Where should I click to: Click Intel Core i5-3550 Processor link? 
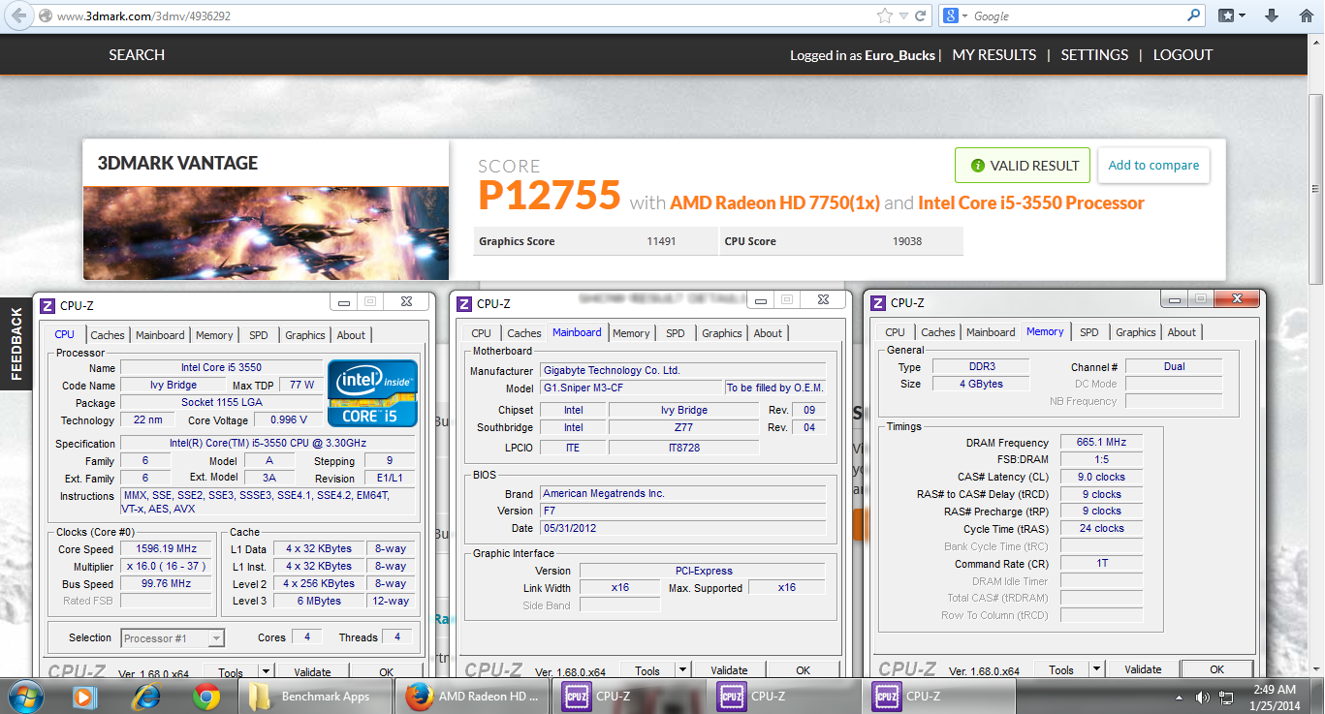coord(1031,203)
